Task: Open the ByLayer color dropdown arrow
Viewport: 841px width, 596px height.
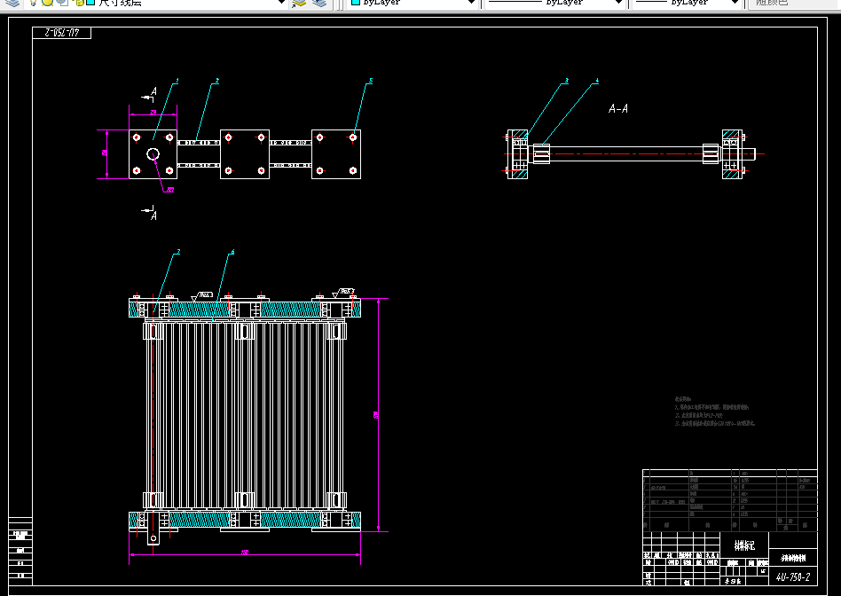Action: (471, 2)
